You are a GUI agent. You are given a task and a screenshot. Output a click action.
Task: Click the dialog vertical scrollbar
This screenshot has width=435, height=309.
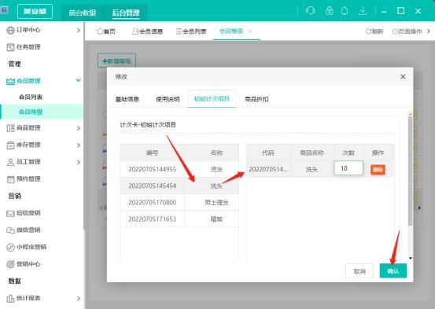tap(410, 171)
